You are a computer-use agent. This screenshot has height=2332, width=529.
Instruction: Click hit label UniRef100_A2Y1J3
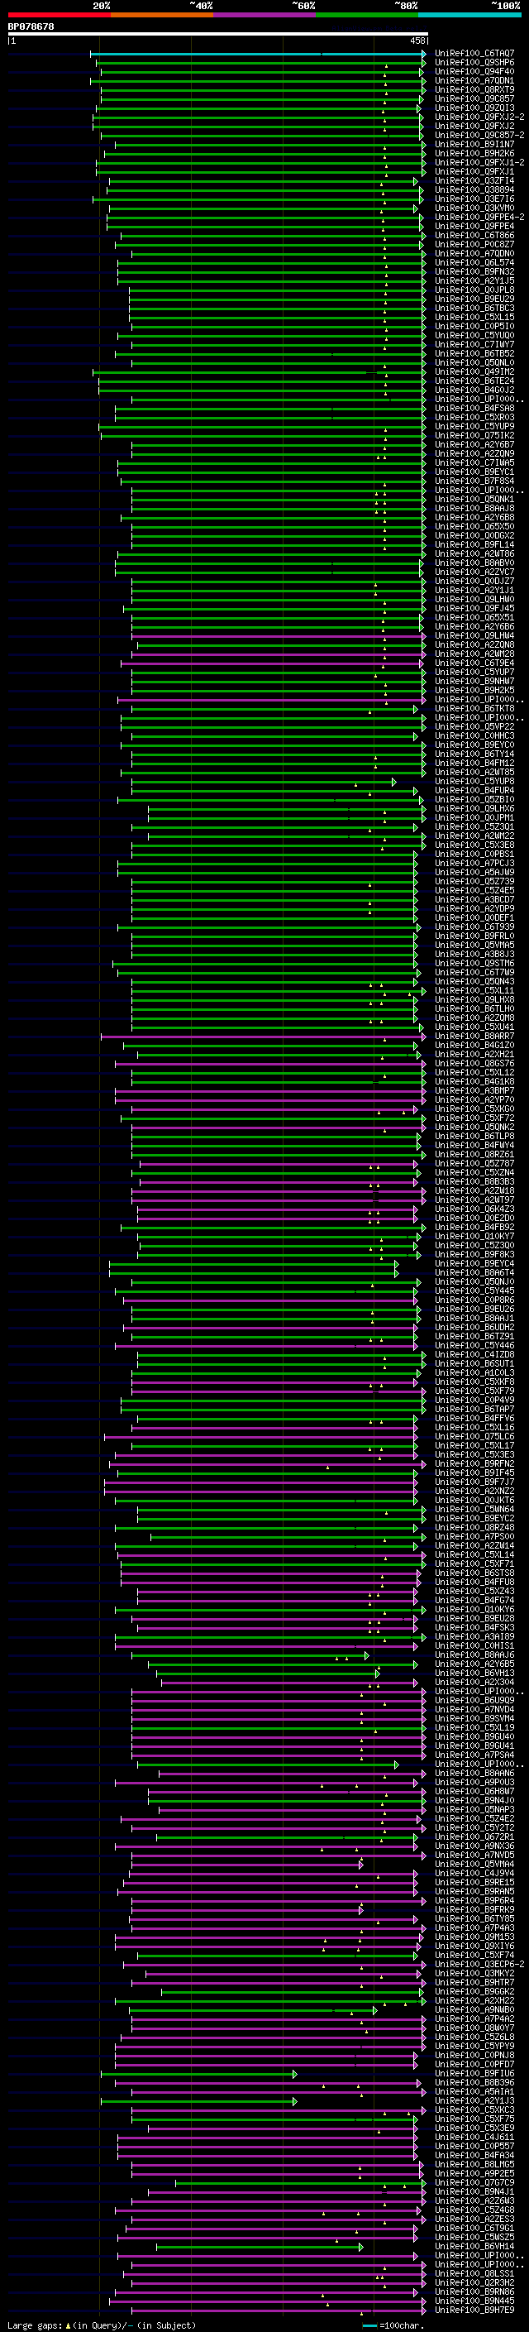(474, 2100)
